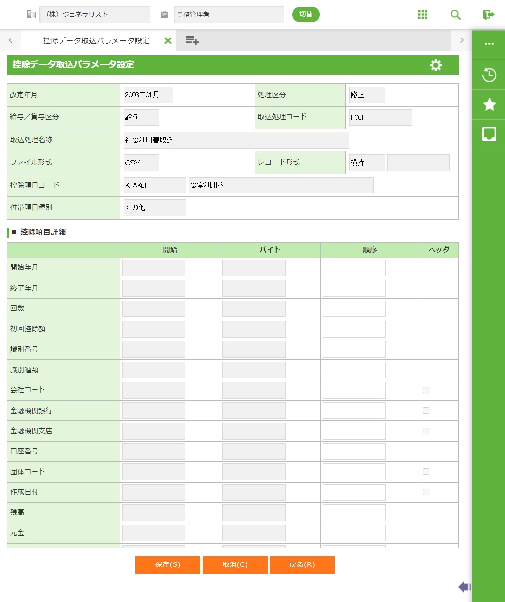Click the 食堂利用料 name field
Viewport: 505px width, 602px height.
[x=281, y=185]
